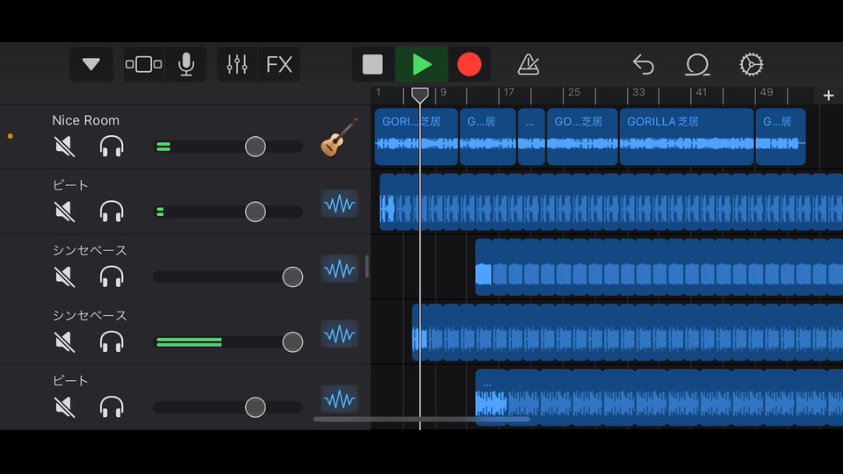
Task: Start playback with the play button
Action: (x=422, y=65)
